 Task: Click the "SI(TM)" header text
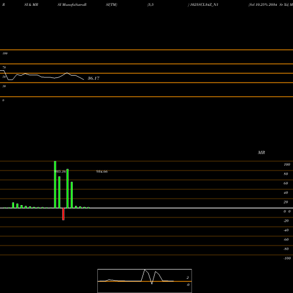pos(111,5)
